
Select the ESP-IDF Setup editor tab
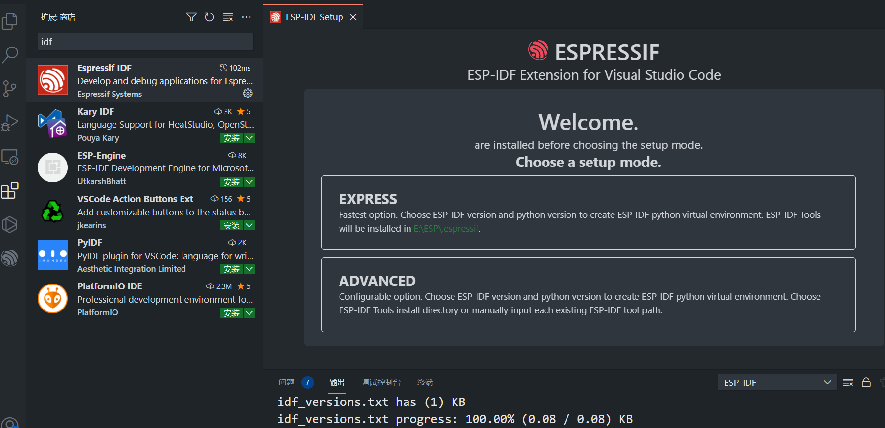[x=313, y=17]
